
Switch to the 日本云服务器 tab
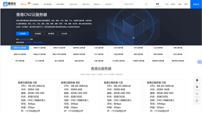tap(99, 54)
